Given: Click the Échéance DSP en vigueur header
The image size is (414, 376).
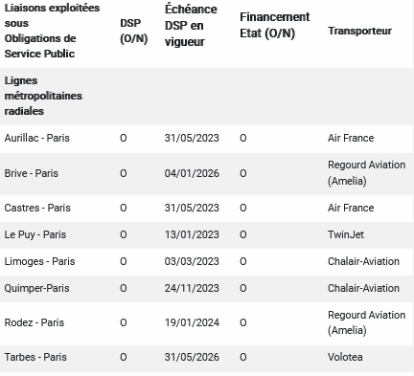Looking at the screenshot, I should 191,26.
